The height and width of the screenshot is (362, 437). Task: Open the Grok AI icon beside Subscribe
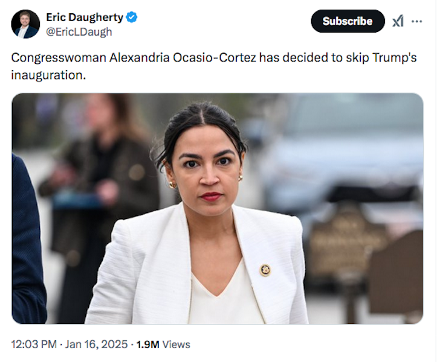click(x=398, y=21)
